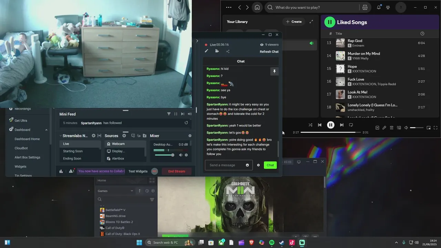Adjust Spotify volume slider
The height and width of the screenshot is (248, 441).
click(x=417, y=128)
